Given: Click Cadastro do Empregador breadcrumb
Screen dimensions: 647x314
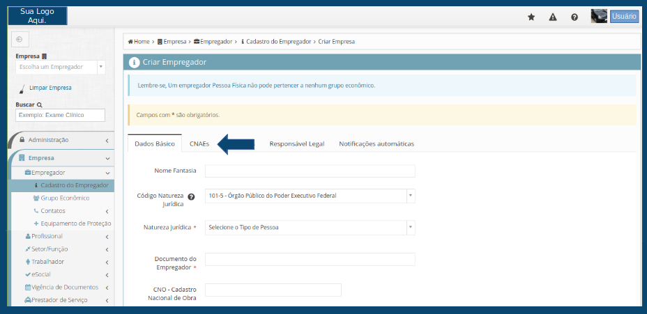Looking at the screenshot, I should [x=278, y=42].
